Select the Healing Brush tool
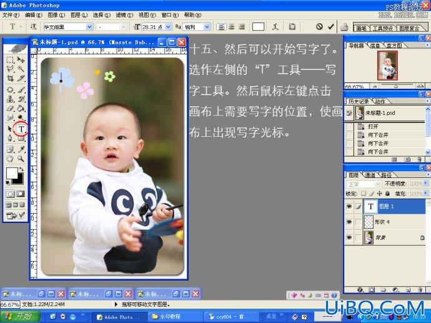Viewport: 431px width, 323px height. pos(10,89)
